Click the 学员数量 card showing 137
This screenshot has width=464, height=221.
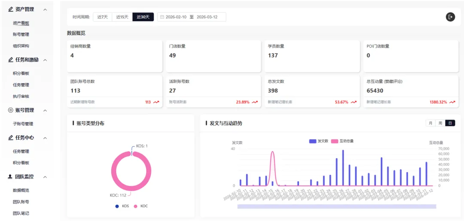tap(312, 56)
